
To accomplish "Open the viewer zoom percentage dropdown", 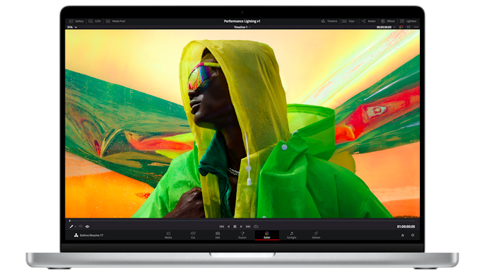I will pyautogui.click(x=72, y=27).
